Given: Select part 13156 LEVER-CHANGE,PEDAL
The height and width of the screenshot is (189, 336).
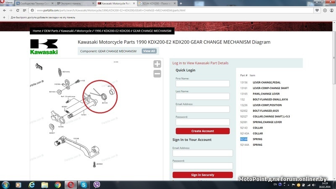Looking at the screenshot, I should tap(260, 82).
